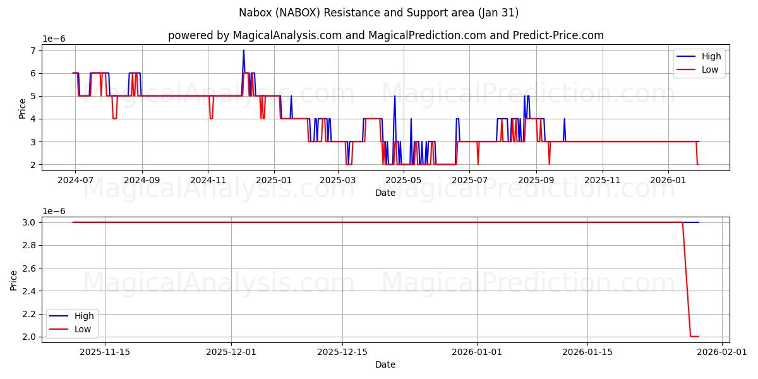Pick the "2026-01-15" date tick label
Image resolution: width=758 pixels, height=379 pixels.
coord(587,352)
